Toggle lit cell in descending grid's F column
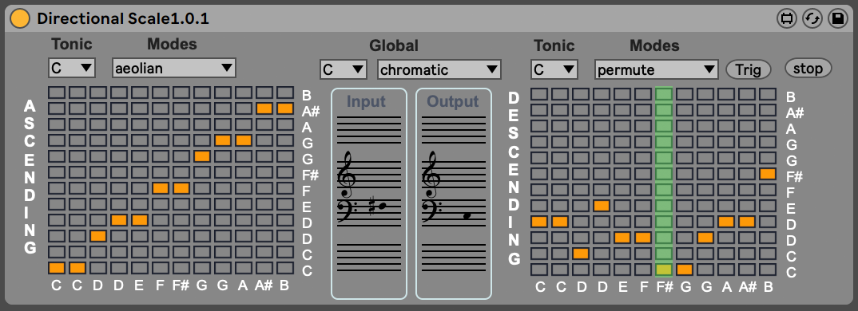The width and height of the screenshot is (858, 311). [x=643, y=238]
